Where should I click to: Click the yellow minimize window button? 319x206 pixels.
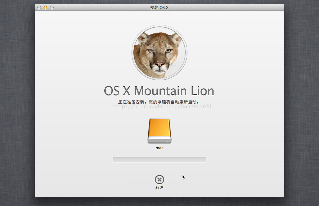(x=45, y=7)
